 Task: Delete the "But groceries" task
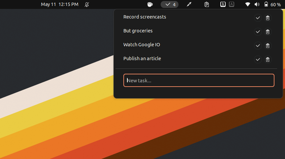tap(268, 32)
